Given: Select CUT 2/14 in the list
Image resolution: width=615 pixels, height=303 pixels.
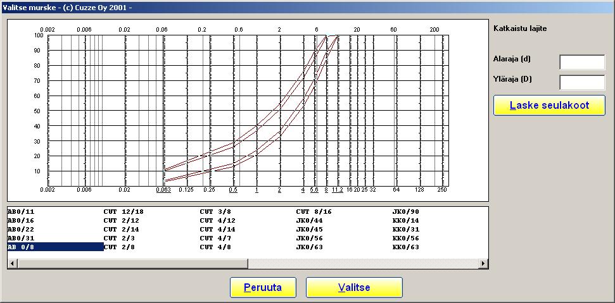Looking at the screenshot, I should [x=121, y=230].
